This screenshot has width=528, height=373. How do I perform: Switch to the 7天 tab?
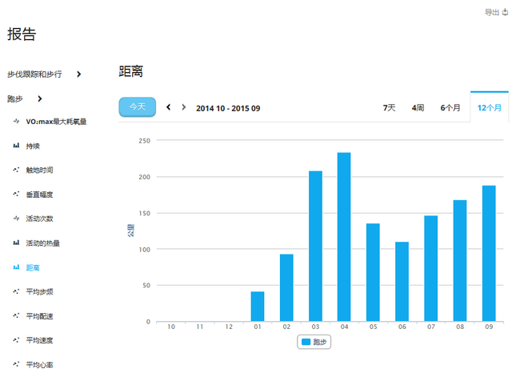[x=389, y=108]
